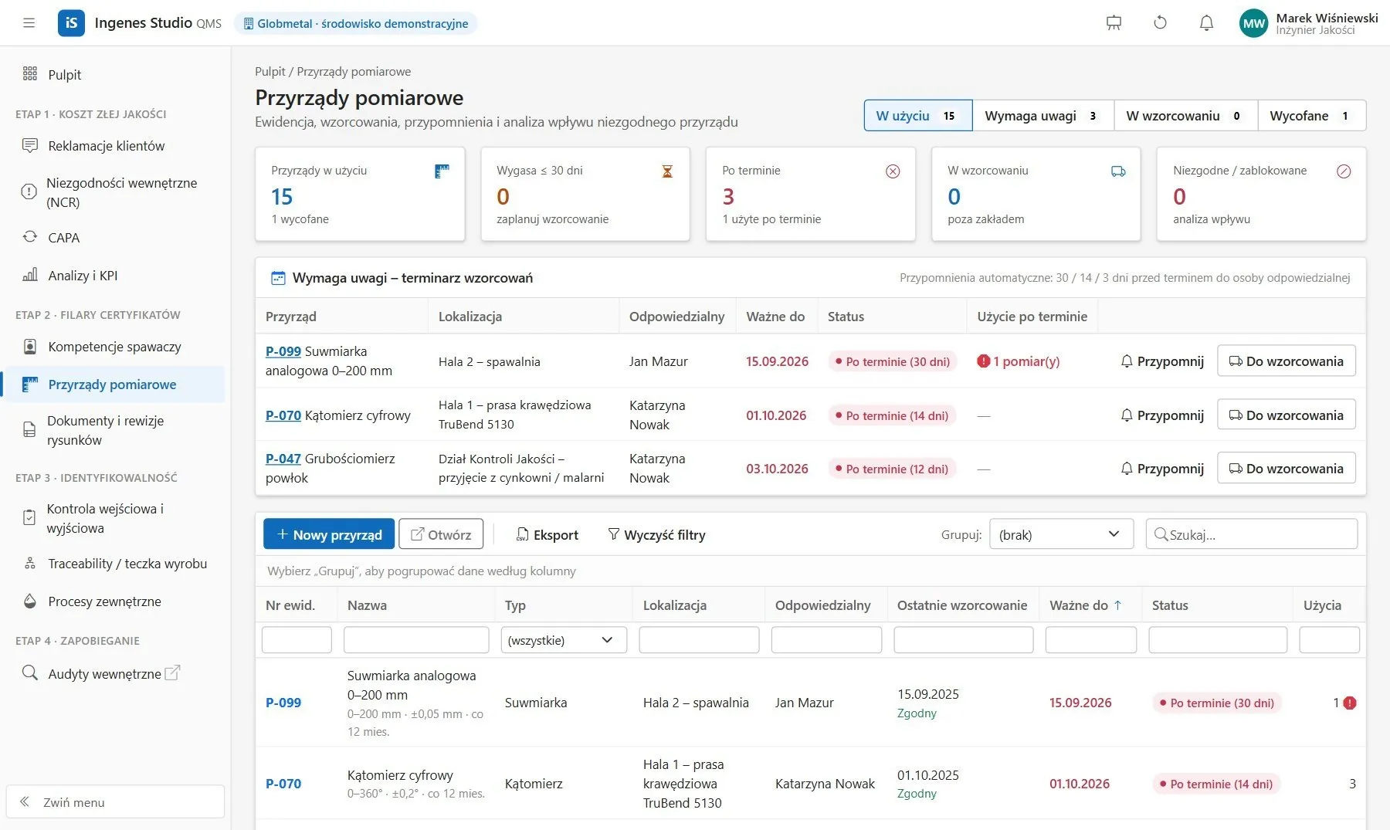Click the MW user avatar
Viewport: 1390px width, 830px height.
point(1253,23)
